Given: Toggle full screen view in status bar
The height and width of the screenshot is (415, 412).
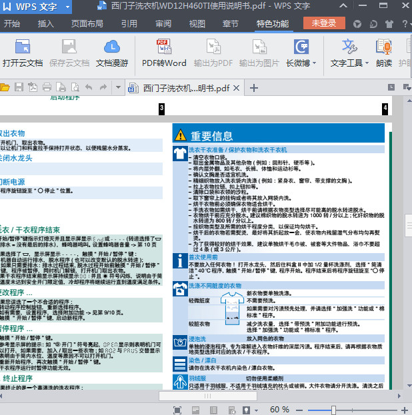Looking at the screenshot, I should coord(177,410).
